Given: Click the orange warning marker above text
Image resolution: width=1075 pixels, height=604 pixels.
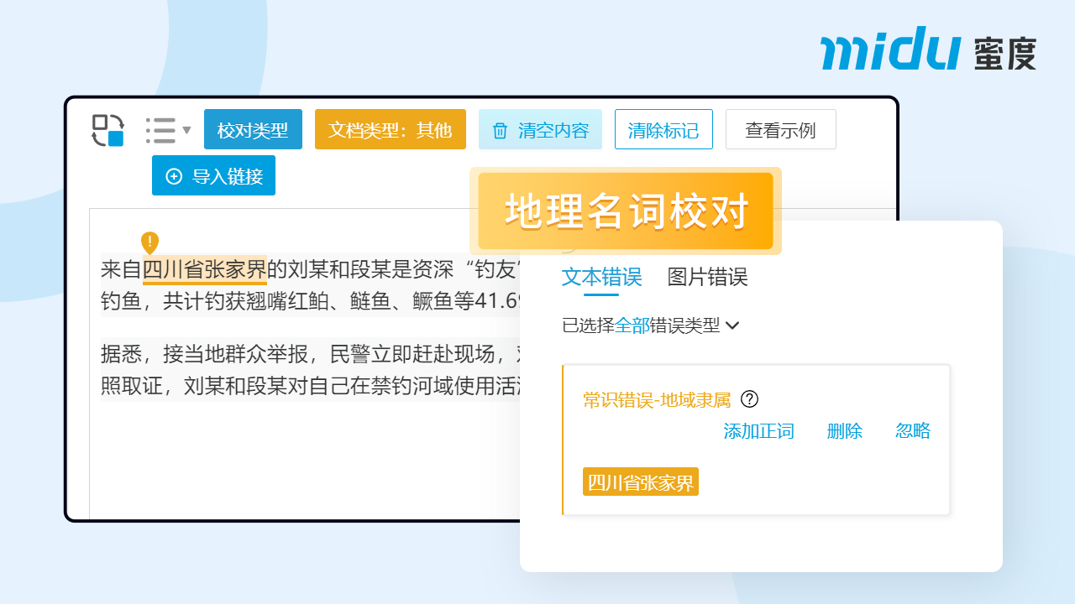Looking at the screenshot, I should click(x=149, y=242).
